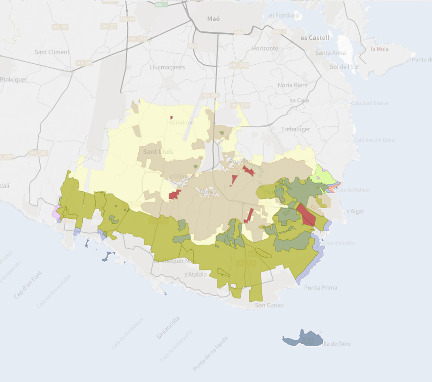Select the Son Ganxo label

(269, 305)
